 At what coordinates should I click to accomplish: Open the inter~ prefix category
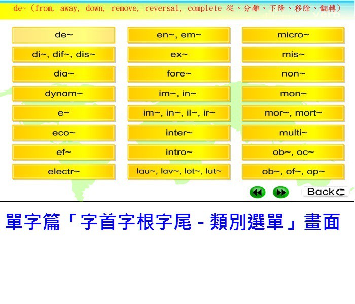coord(179,133)
